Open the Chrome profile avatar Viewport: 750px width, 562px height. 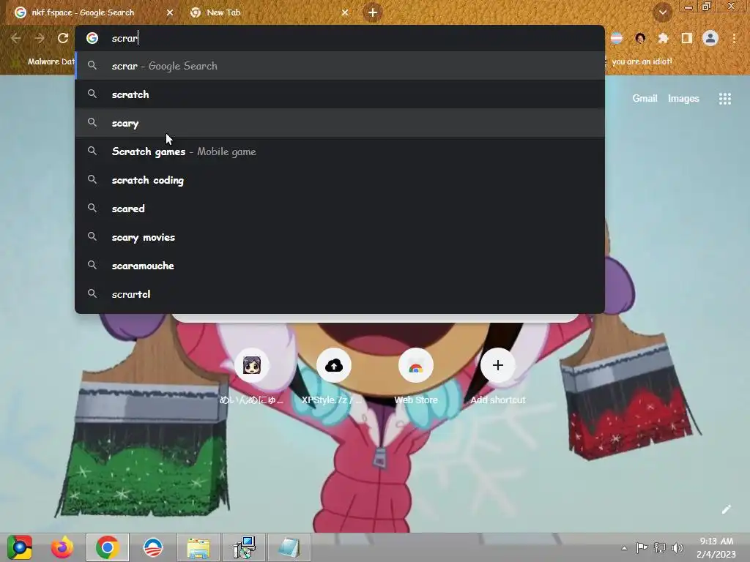pos(710,38)
